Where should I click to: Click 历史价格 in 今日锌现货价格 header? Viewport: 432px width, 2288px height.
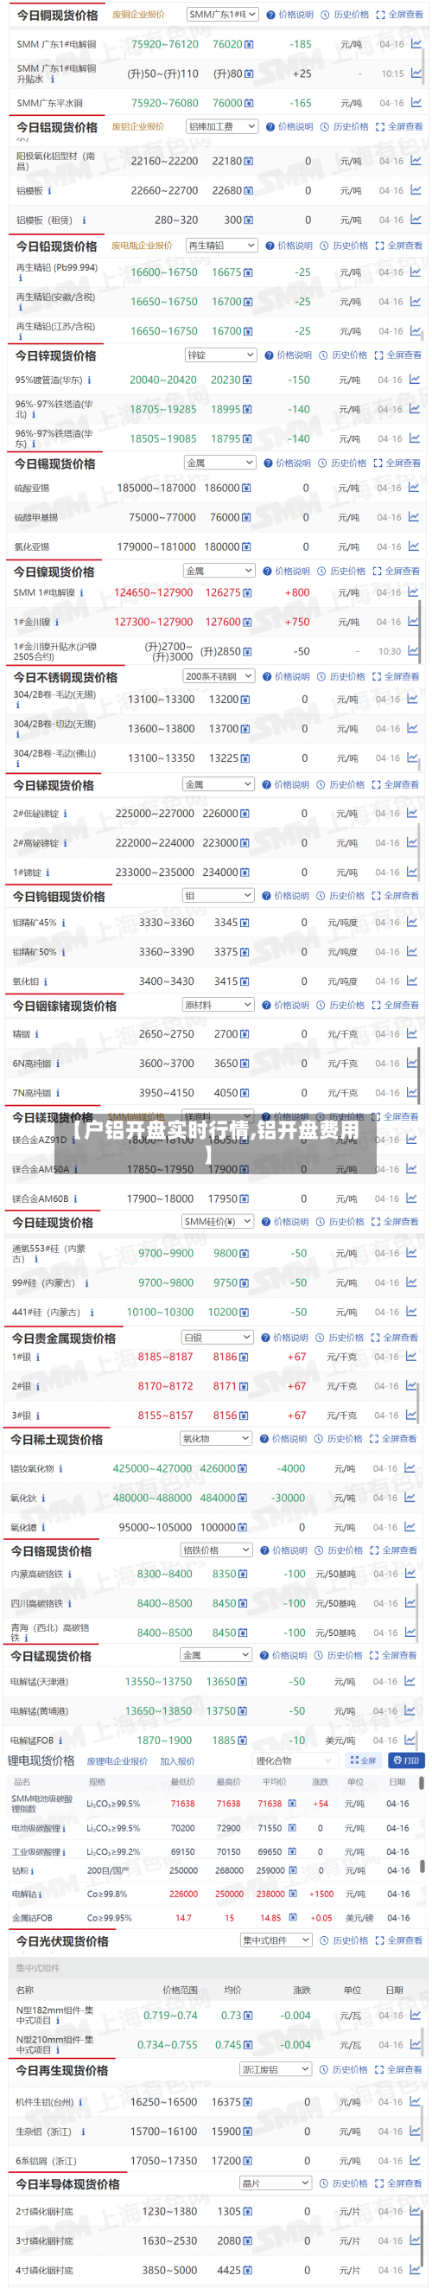coord(344,355)
